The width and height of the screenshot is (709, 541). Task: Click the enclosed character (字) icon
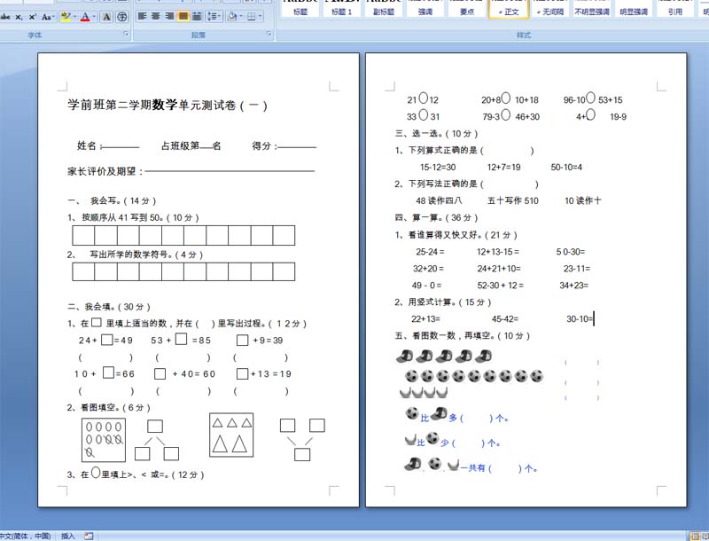pos(121,17)
